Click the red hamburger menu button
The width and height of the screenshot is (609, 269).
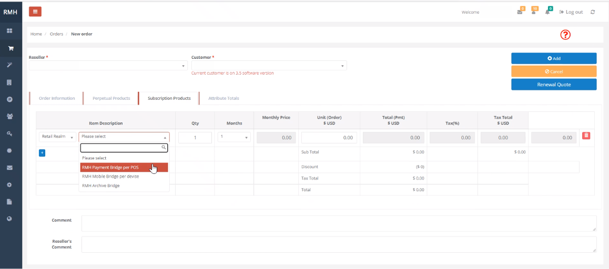35,12
